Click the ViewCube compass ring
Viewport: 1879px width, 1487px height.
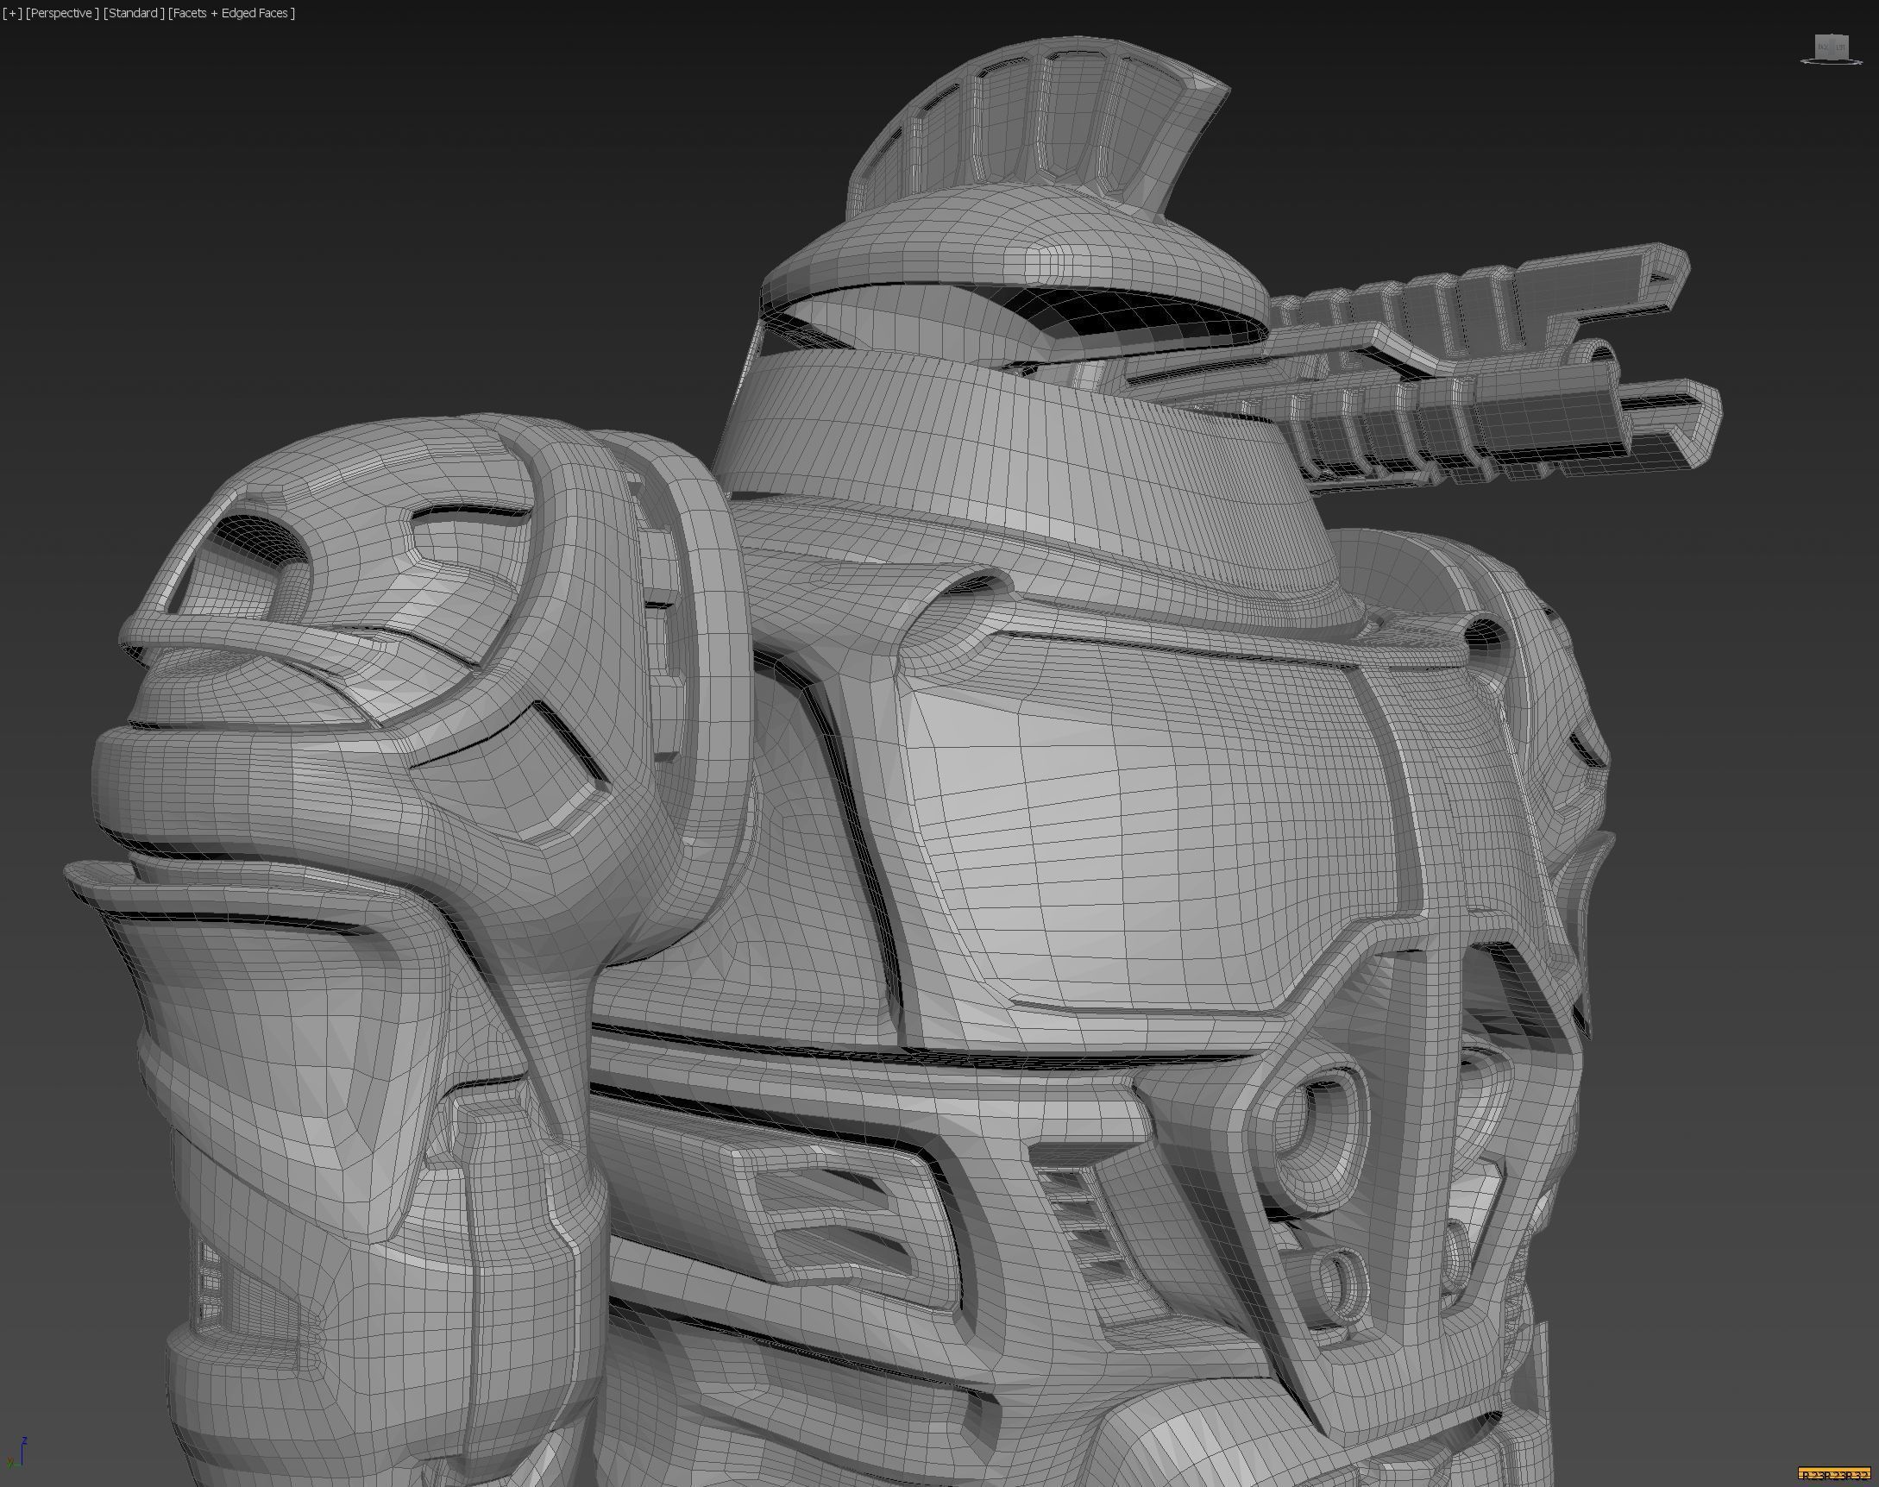click(x=1831, y=62)
